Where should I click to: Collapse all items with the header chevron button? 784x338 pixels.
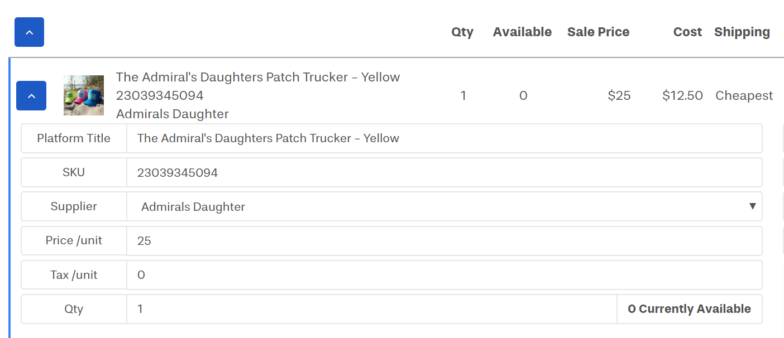(29, 32)
